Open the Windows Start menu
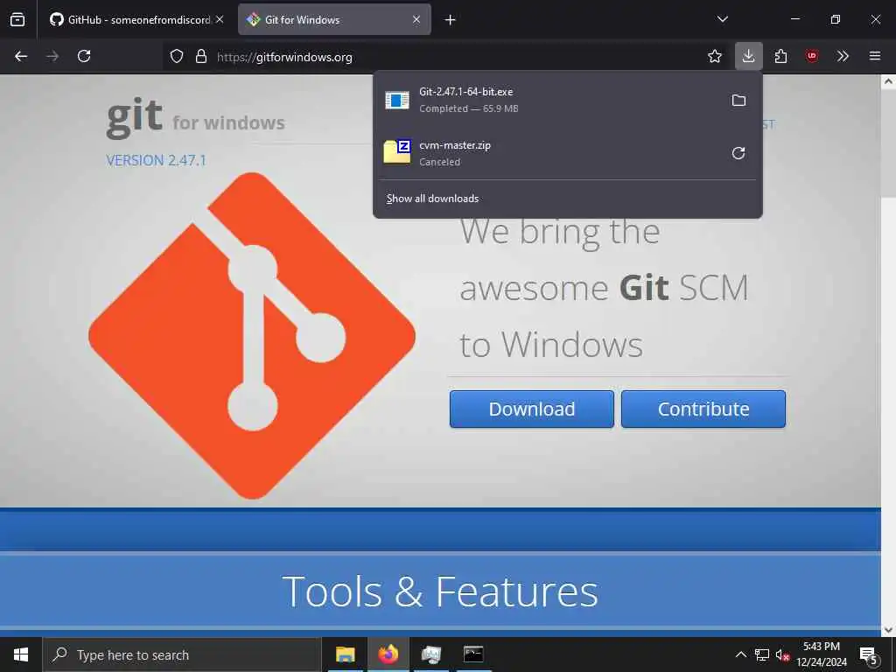Viewport: 896px width, 672px height. (21, 654)
